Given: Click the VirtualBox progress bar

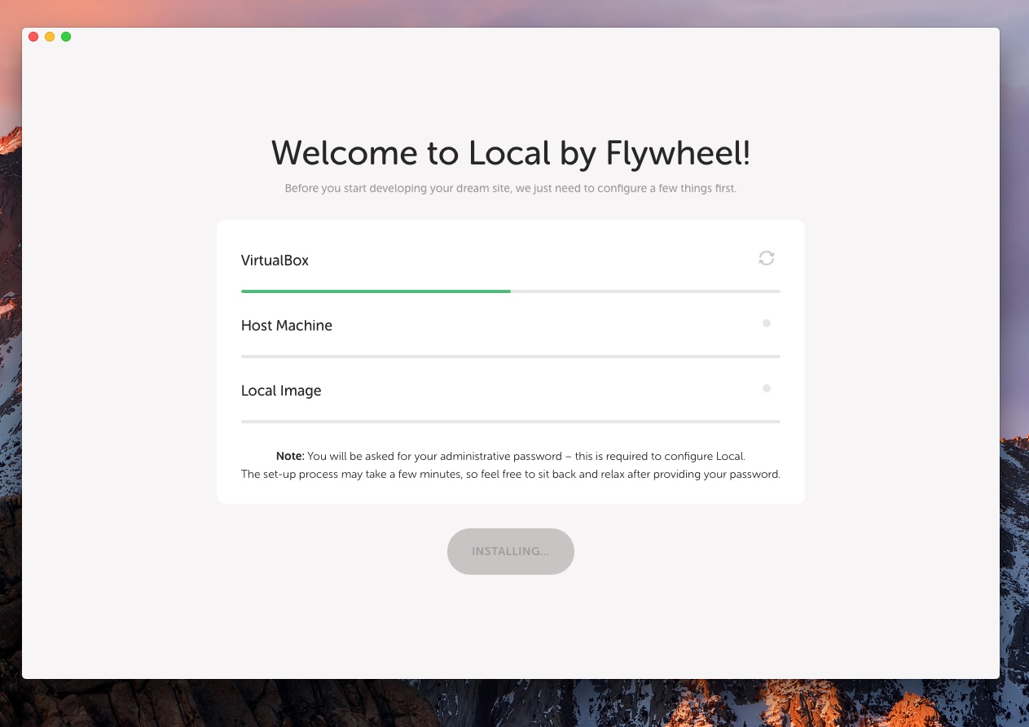Looking at the screenshot, I should pos(511,291).
